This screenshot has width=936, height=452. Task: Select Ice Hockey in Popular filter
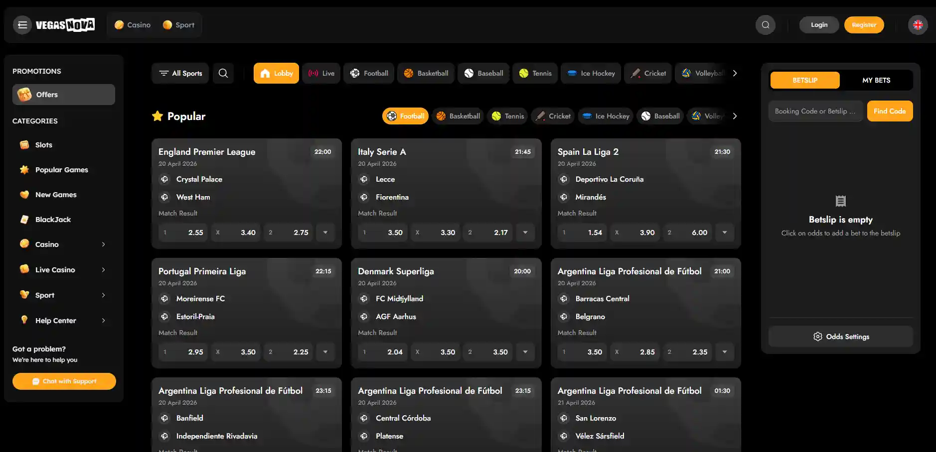(x=606, y=116)
